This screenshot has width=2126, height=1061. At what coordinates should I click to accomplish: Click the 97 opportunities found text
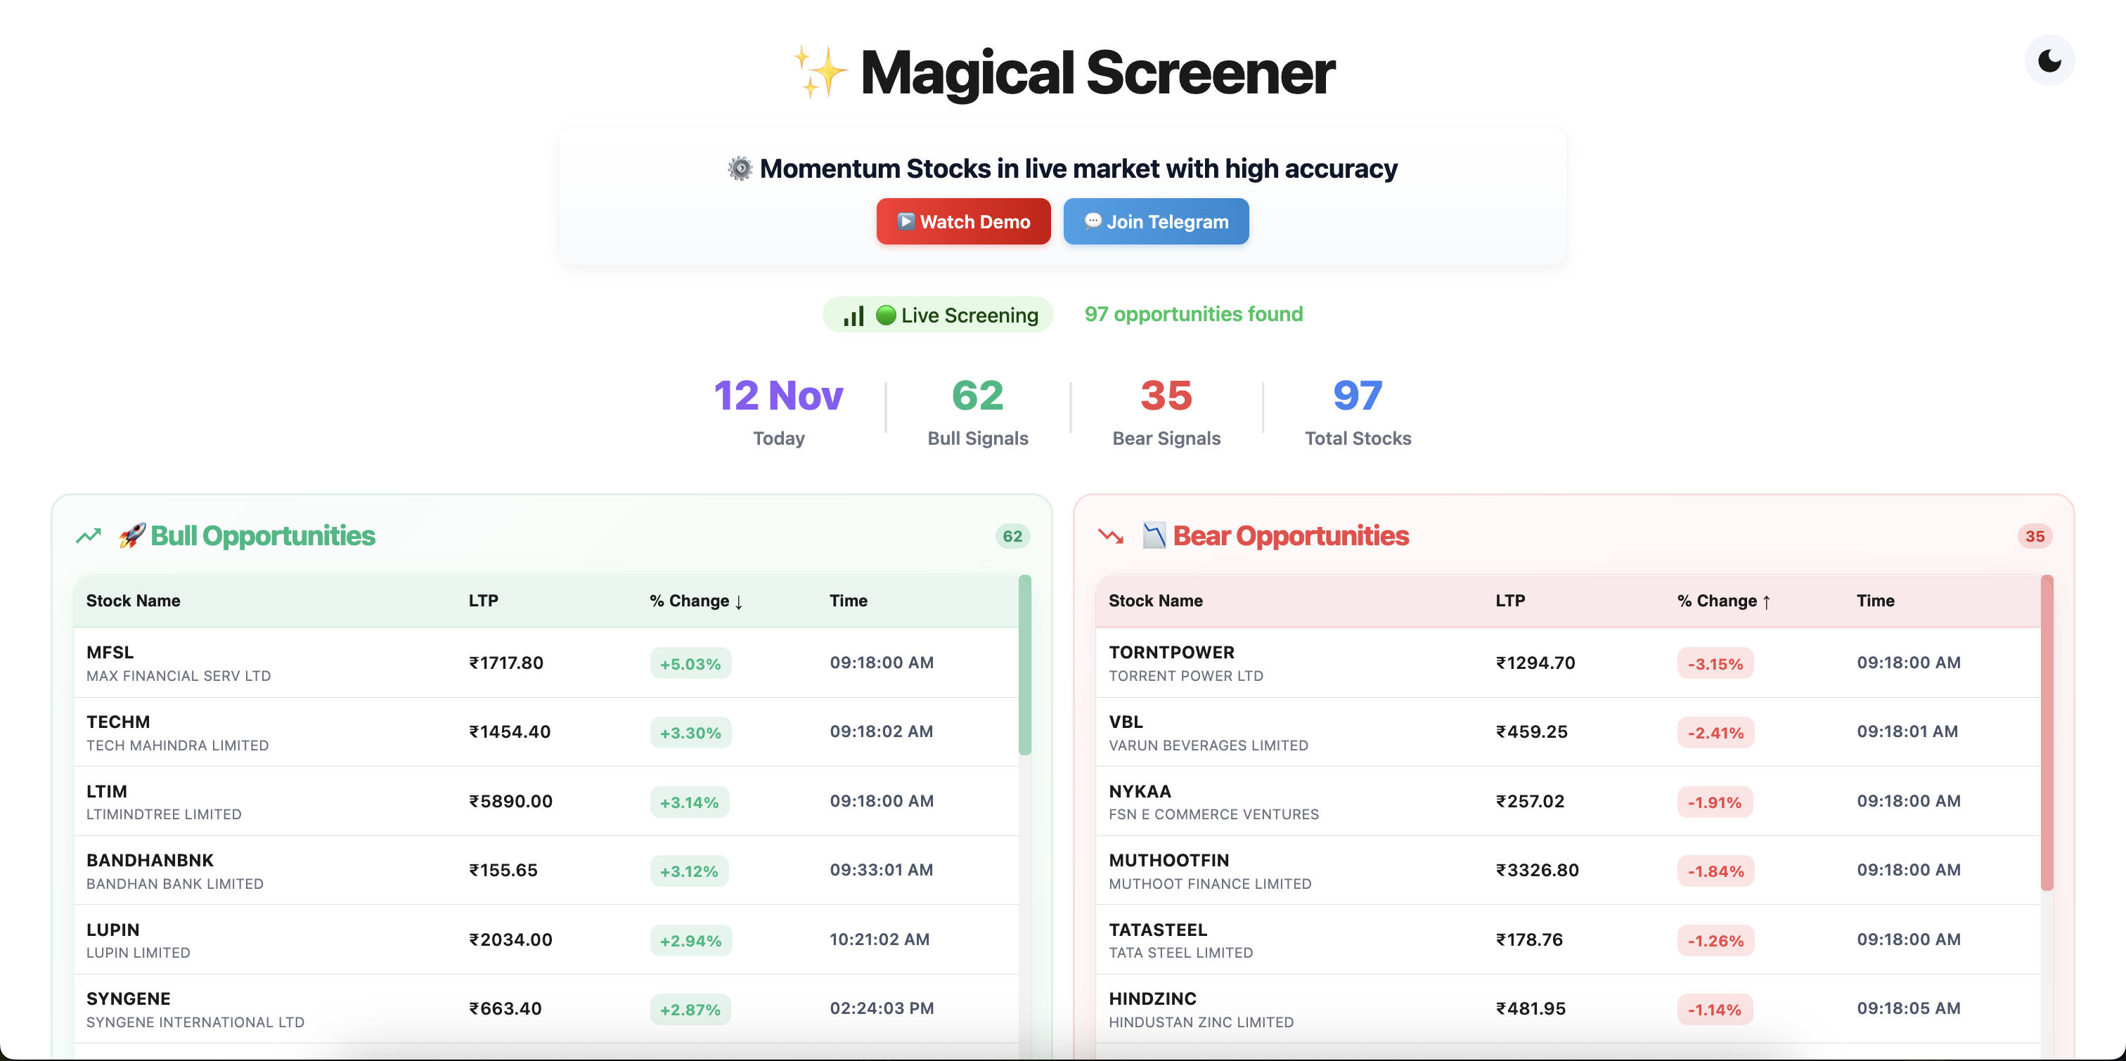[1193, 314]
